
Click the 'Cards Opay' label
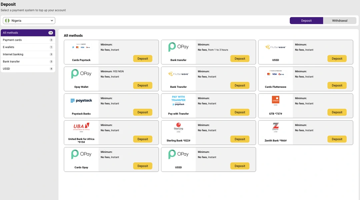81,167
